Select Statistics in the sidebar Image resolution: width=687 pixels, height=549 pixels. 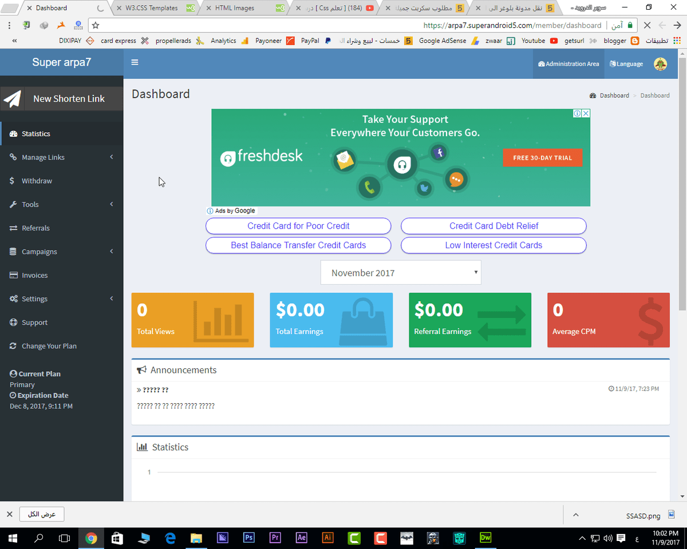[x=62, y=134]
